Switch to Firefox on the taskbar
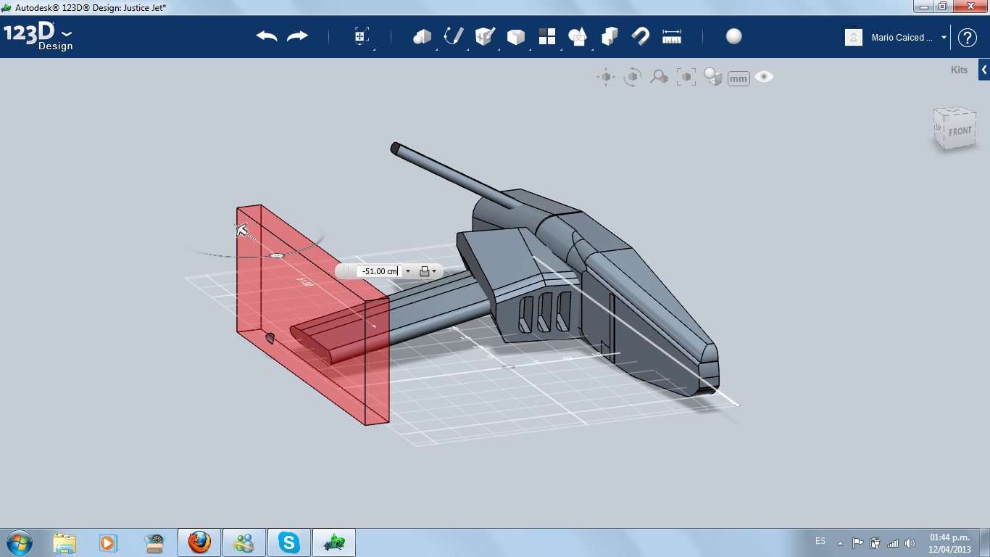Screen dimensions: 990x557 pyautogui.click(x=199, y=542)
